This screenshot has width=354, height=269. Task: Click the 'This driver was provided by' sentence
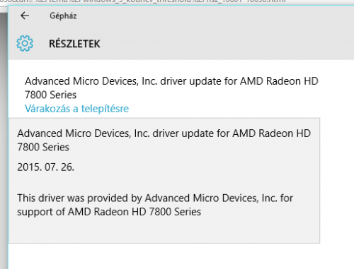pyautogui.click(x=155, y=198)
